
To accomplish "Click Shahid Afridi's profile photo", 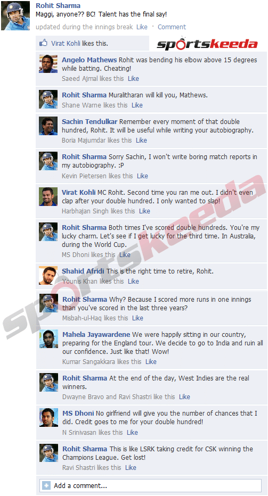I will pyautogui.click(x=48, y=276).
